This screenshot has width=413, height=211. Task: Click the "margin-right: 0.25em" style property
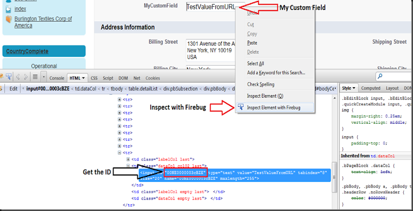pos(377,116)
